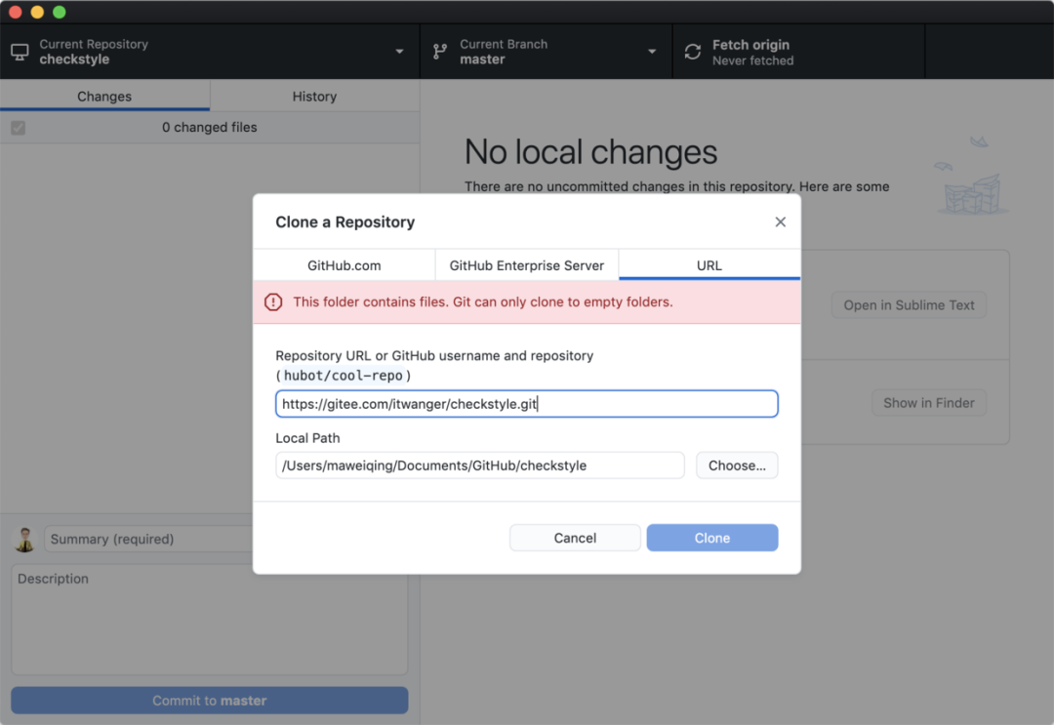This screenshot has height=725, width=1054.
Task: Switch to the GitHub Enterprise Server tab
Action: tap(527, 265)
